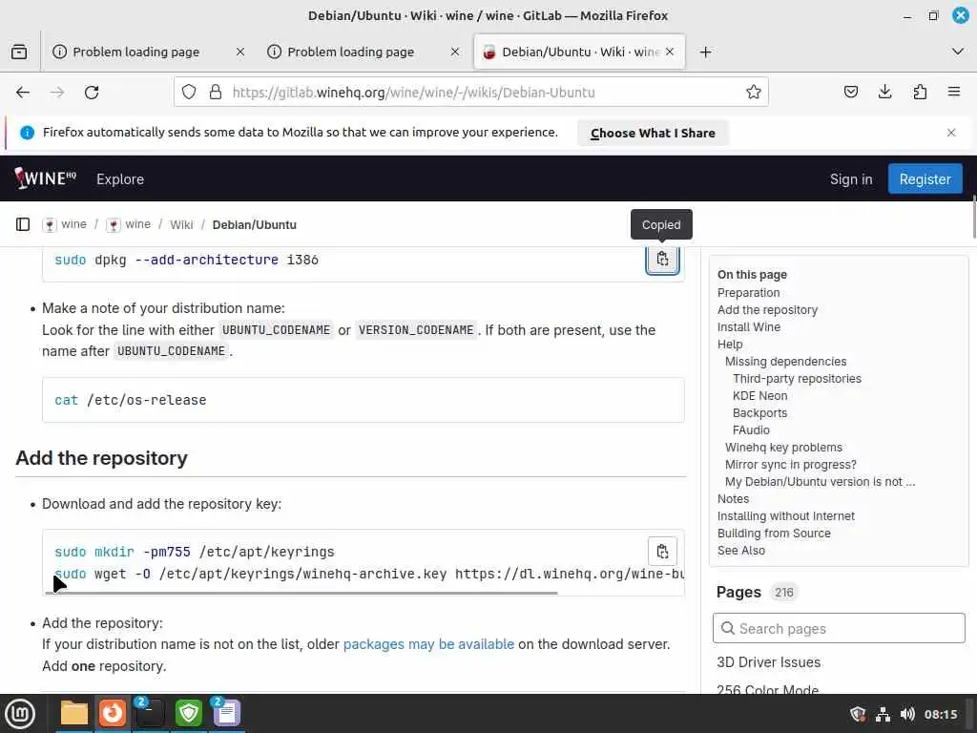Copy the mkdir keyrings command block
The height and width of the screenshot is (733, 977).
tap(662, 551)
